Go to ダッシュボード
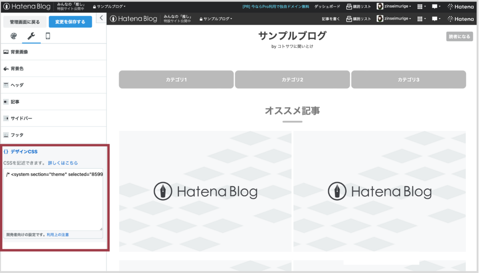The image size is (479, 273). (327, 7)
